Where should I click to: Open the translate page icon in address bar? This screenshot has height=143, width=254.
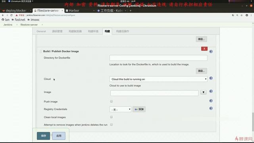233,15
